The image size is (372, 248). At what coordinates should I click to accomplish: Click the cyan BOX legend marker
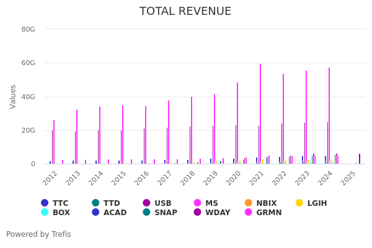(x=45, y=212)
